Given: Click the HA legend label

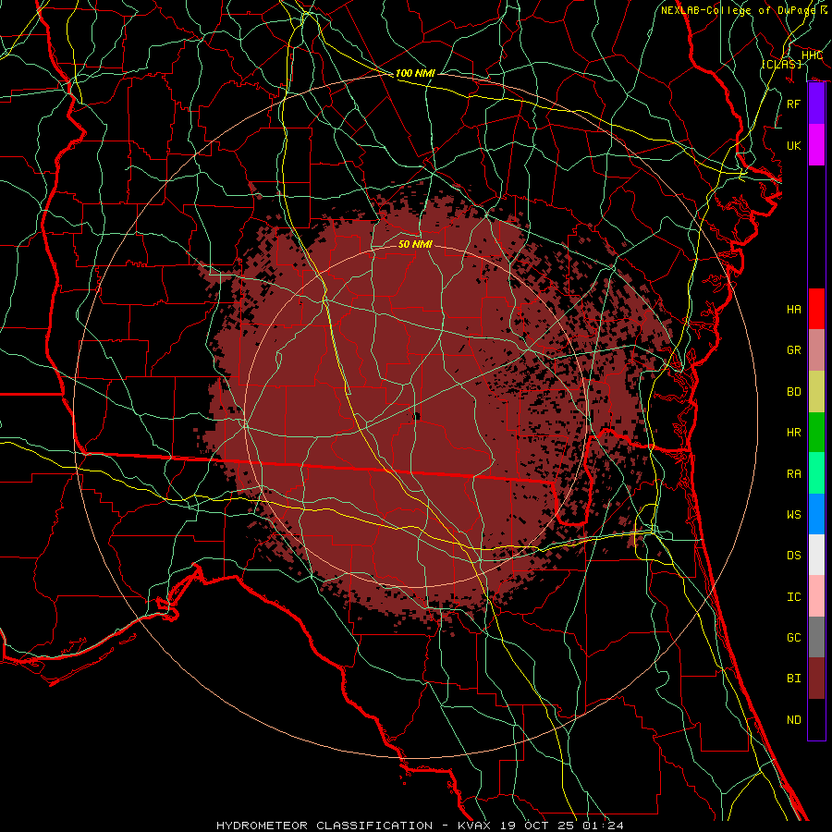Looking at the screenshot, I should 794,310.
